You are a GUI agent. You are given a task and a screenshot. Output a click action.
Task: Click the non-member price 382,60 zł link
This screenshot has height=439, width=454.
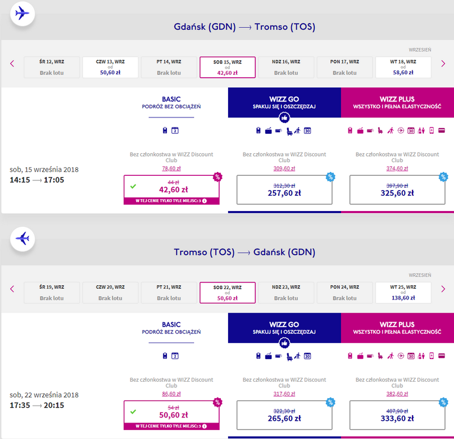(397, 394)
